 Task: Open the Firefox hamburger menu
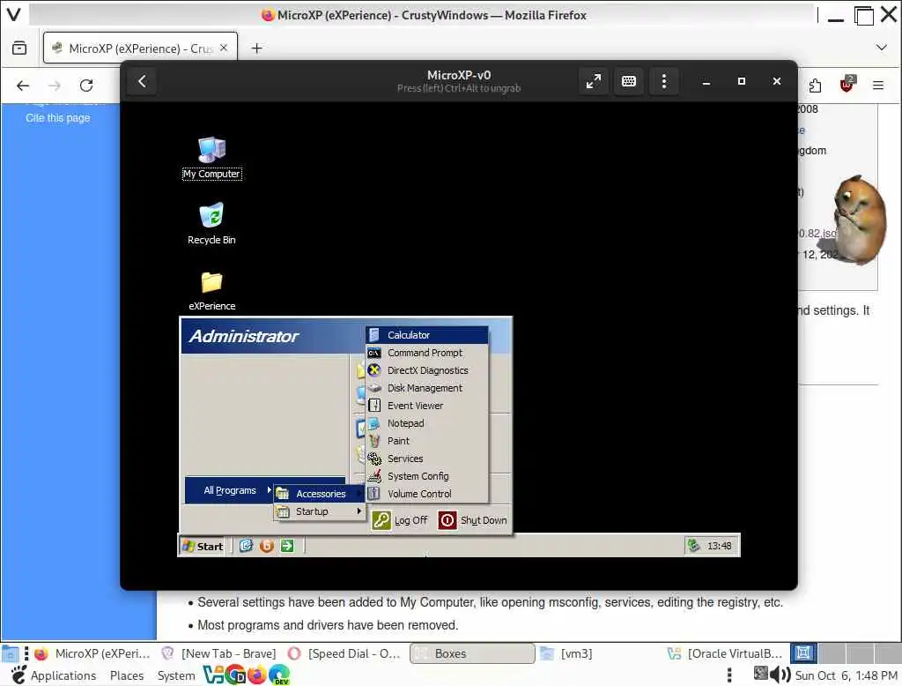878,86
